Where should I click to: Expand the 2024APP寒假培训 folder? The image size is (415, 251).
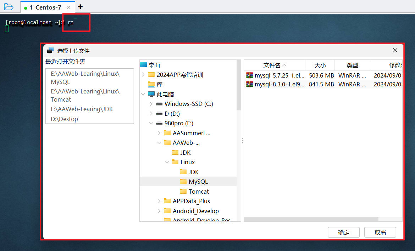pyautogui.click(x=143, y=75)
